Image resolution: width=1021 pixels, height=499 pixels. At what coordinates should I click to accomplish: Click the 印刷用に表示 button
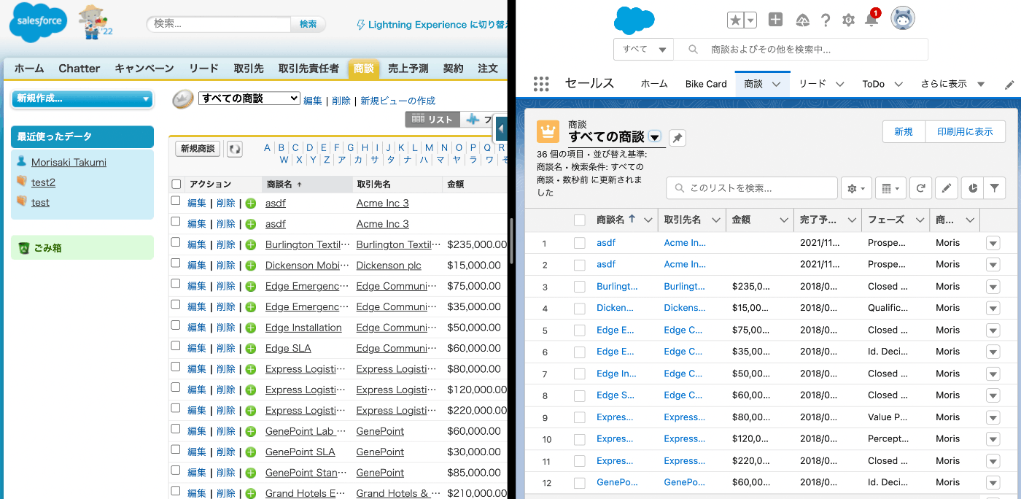pos(965,131)
